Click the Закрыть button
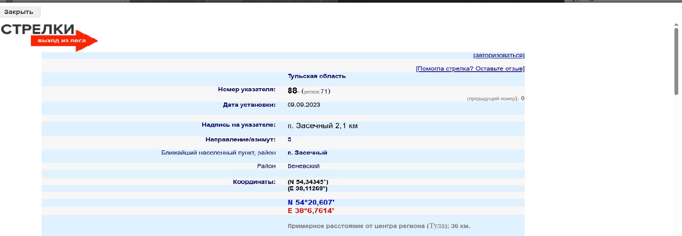The height and width of the screenshot is (236, 682). pos(19,12)
